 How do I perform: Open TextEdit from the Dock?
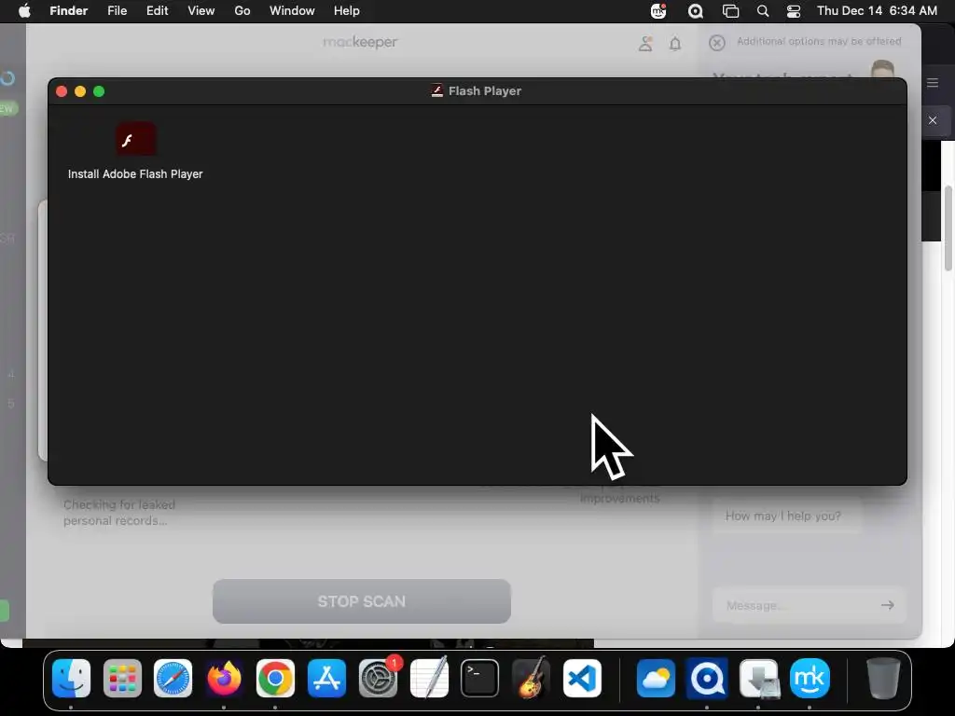(429, 679)
